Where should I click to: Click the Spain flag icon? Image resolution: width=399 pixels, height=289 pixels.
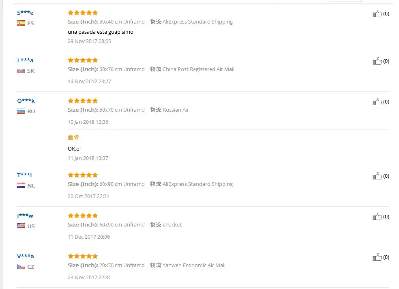(x=21, y=23)
